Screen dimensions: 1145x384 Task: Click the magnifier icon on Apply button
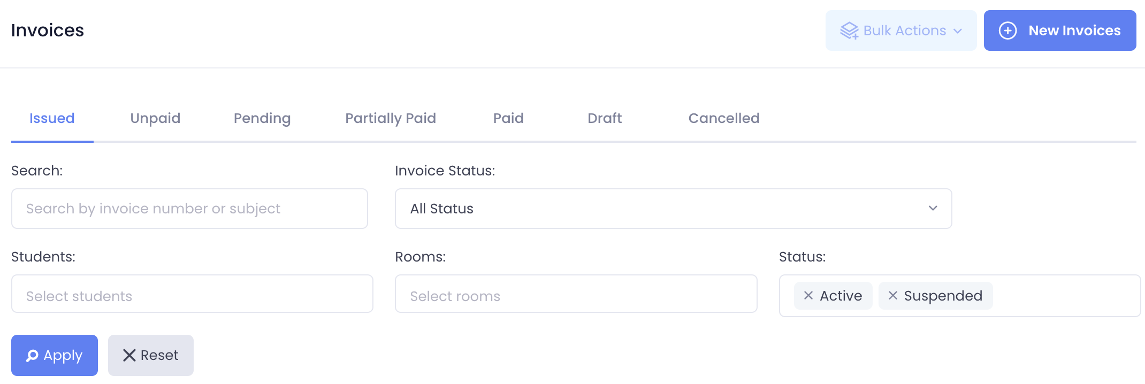32,356
